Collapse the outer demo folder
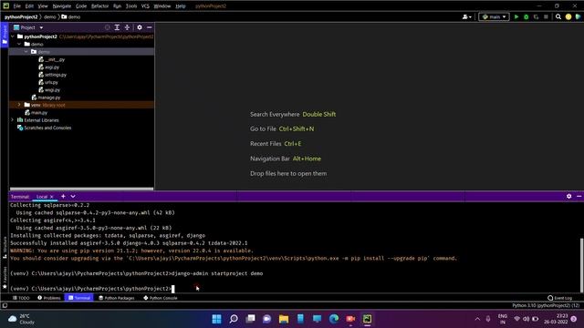Viewport: 584px width, 328px height. tap(19, 44)
